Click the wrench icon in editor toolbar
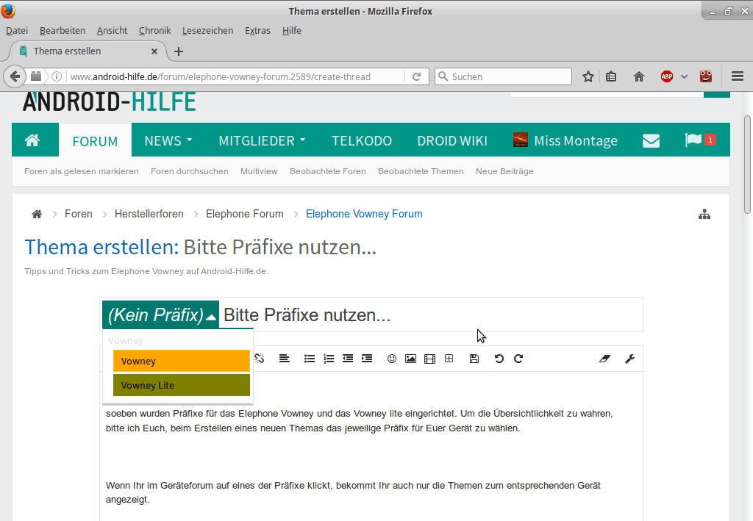This screenshot has height=521, width=753. click(x=629, y=359)
